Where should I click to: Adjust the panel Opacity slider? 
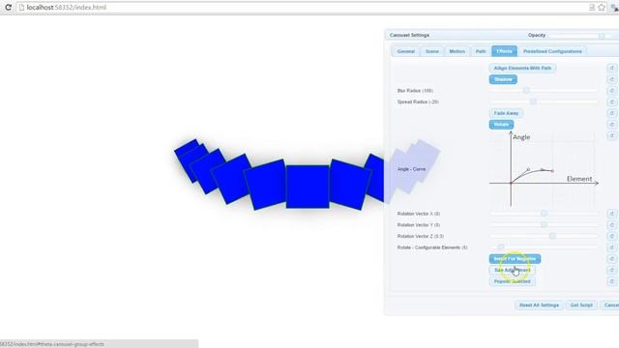point(602,36)
